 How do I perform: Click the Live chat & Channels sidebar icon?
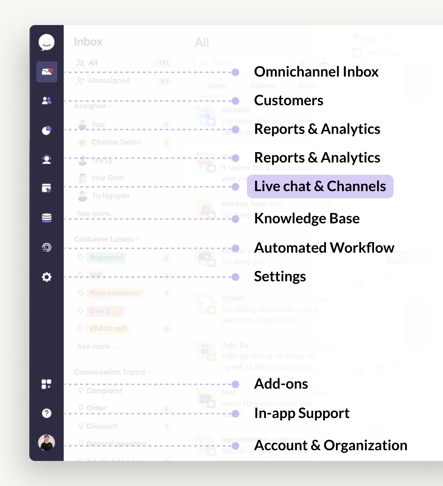point(47,188)
